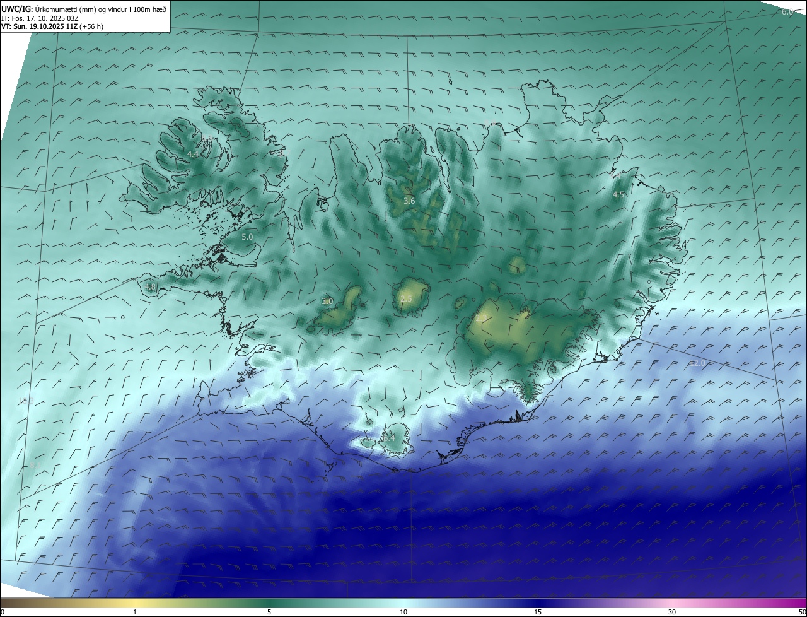Click the '50' tick label under the colour scale
Viewport: 807px width, 617px height.
pyautogui.click(x=802, y=612)
